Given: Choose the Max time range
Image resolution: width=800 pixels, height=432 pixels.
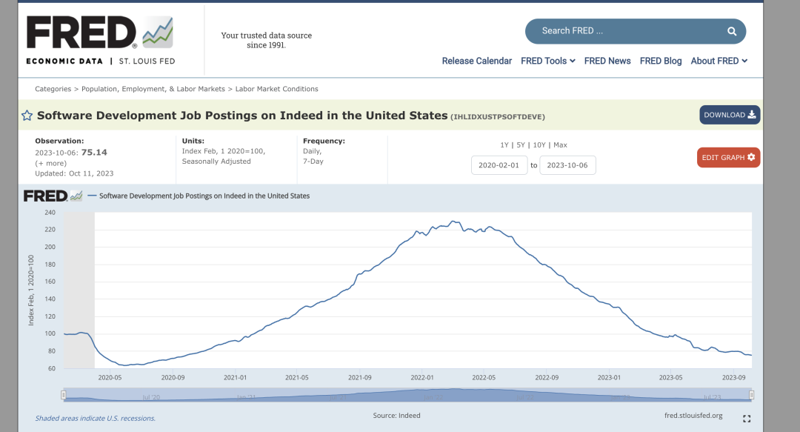Looking at the screenshot, I should pyautogui.click(x=560, y=145).
